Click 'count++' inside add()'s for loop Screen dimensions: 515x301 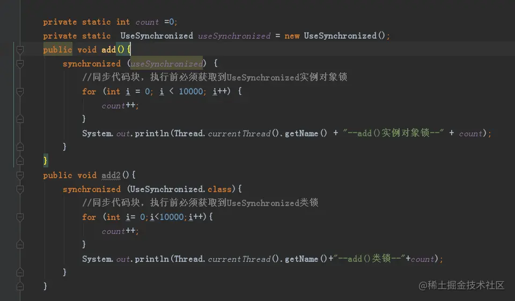click(x=119, y=106)
